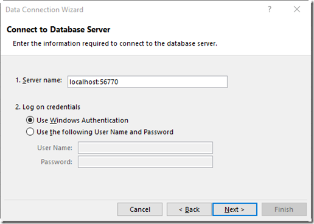Focus the Server name input field

coord(147,82)
